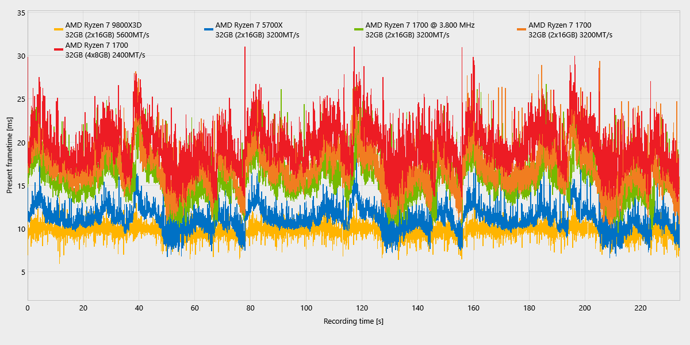Screen dimensions: 690x345
Task: Click the 30 label on the y-axis
Action: tap(20, 56)
